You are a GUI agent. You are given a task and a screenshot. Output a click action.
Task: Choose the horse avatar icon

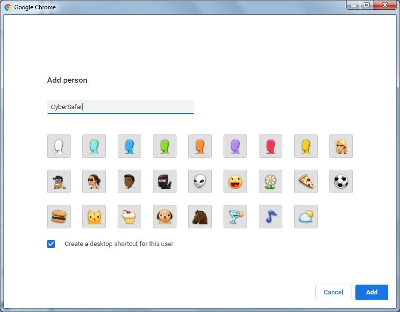[200, 217]
